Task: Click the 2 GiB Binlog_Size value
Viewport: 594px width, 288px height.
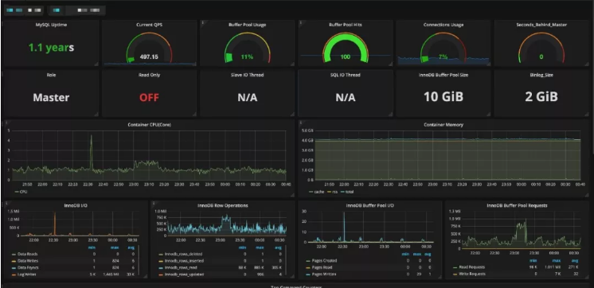Action: 541,97
